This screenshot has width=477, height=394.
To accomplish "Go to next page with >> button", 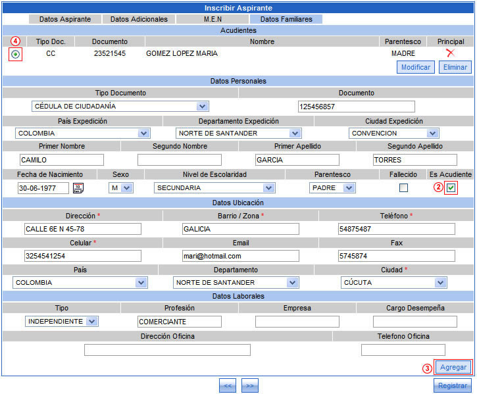I will 250,385.
